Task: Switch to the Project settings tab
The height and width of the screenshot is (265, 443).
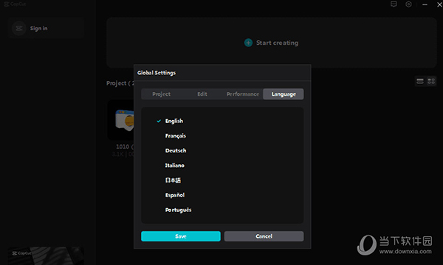Action: coord(161,94)
